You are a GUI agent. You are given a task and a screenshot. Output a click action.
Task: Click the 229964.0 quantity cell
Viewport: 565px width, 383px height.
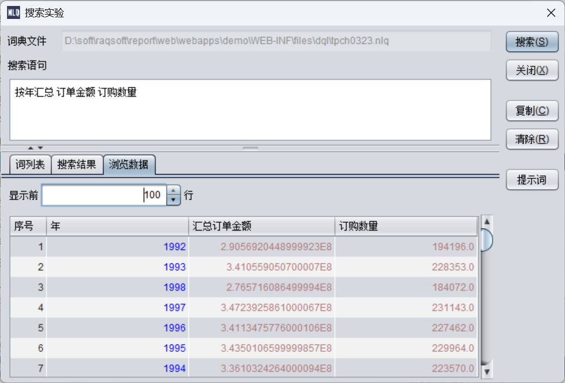[406, 348]
